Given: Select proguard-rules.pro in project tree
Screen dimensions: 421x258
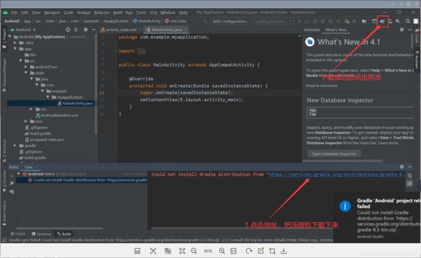Looking at the screenshot, I should click(45, 139).
